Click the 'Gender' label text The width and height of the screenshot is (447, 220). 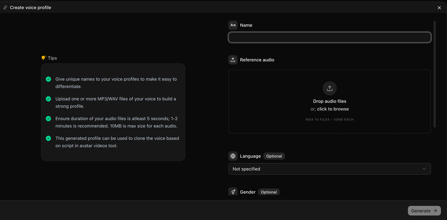pyautogui.click(x=248, y=192)
